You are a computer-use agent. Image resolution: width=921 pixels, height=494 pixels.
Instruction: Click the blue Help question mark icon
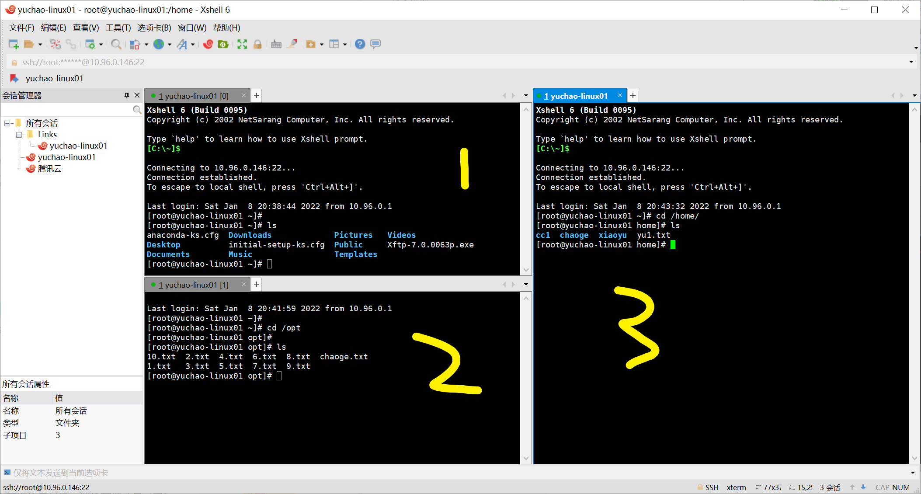point(360,44)
